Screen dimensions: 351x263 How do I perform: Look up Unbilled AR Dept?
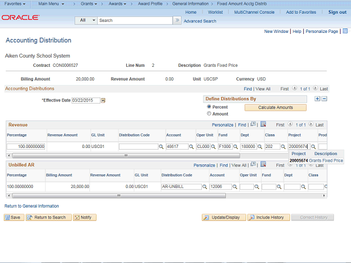pyautogui.click(x=303, y=187)
